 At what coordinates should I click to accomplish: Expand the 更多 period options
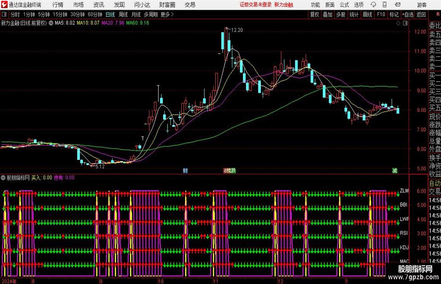click(x=167, y=14)
